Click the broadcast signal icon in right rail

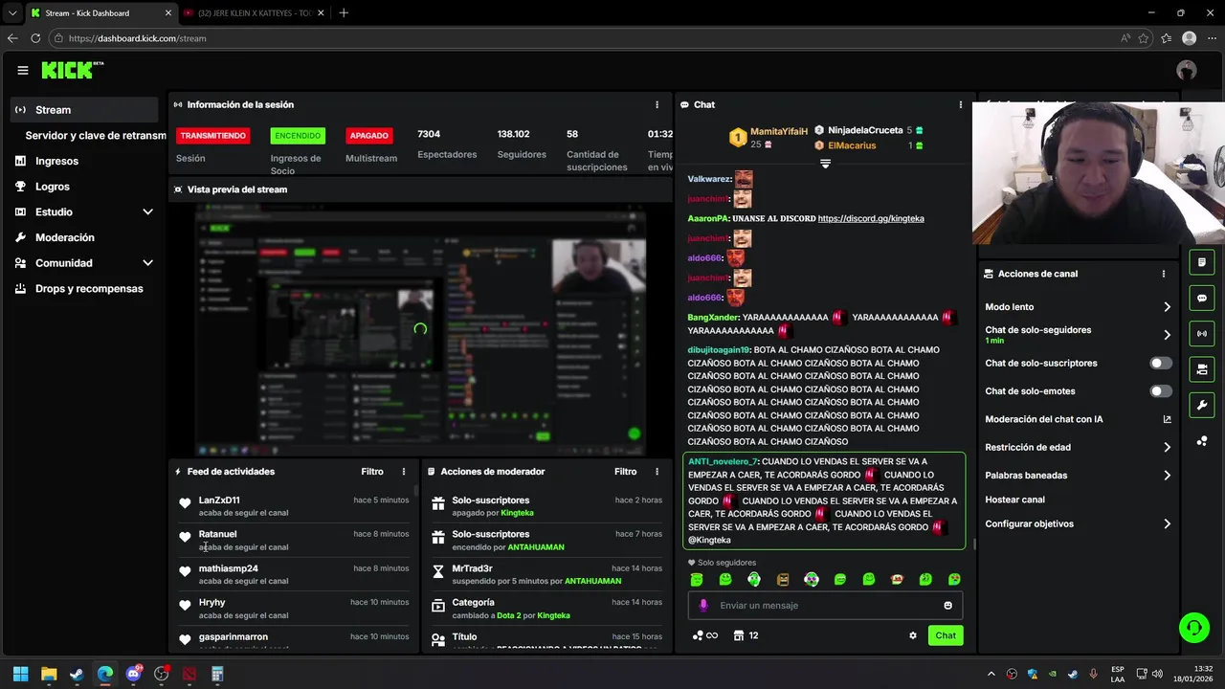click(1202, 334)
